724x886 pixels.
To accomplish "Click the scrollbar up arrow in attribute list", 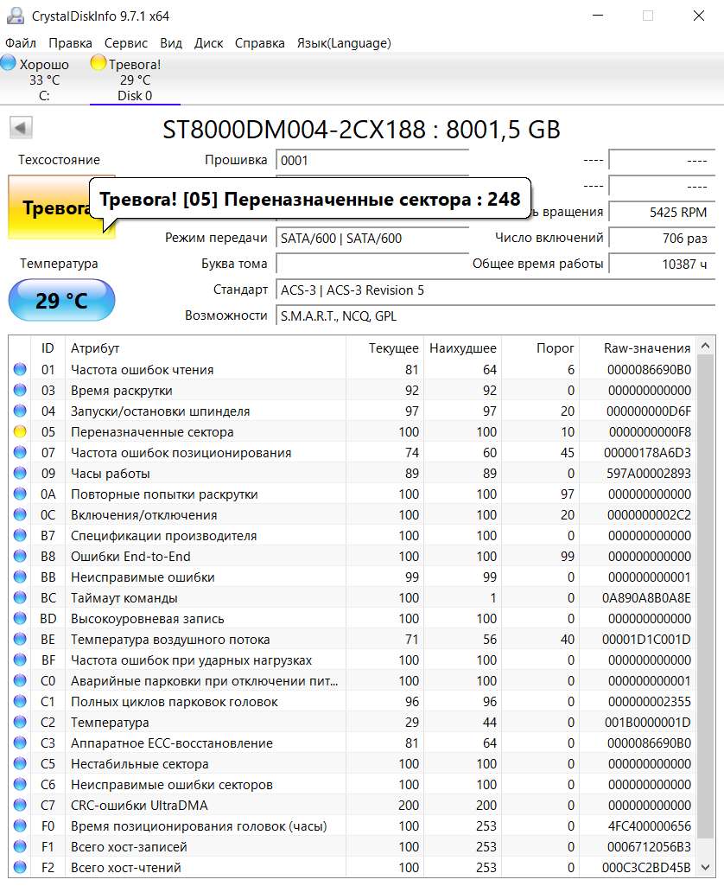I will pos(707,347).
